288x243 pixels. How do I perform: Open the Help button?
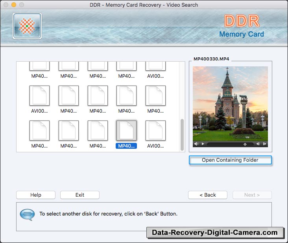click(x=36, y=195)
